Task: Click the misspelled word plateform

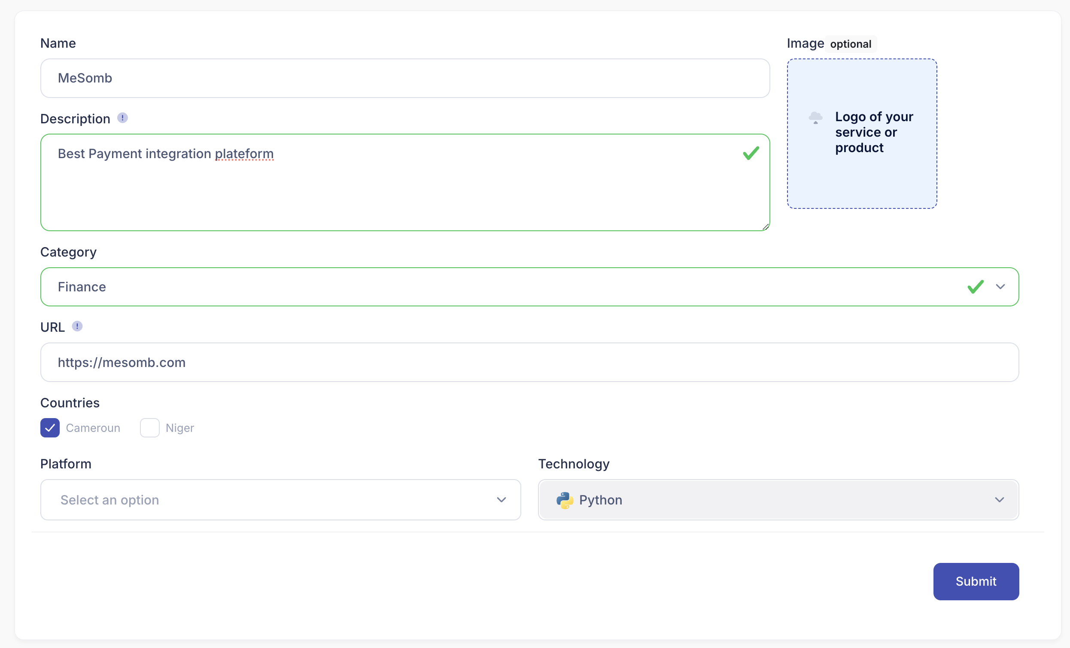Action: click(244, 154)
